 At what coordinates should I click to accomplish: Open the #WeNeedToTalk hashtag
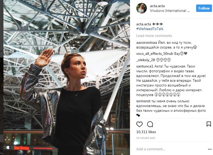click(x=150, y=29)
